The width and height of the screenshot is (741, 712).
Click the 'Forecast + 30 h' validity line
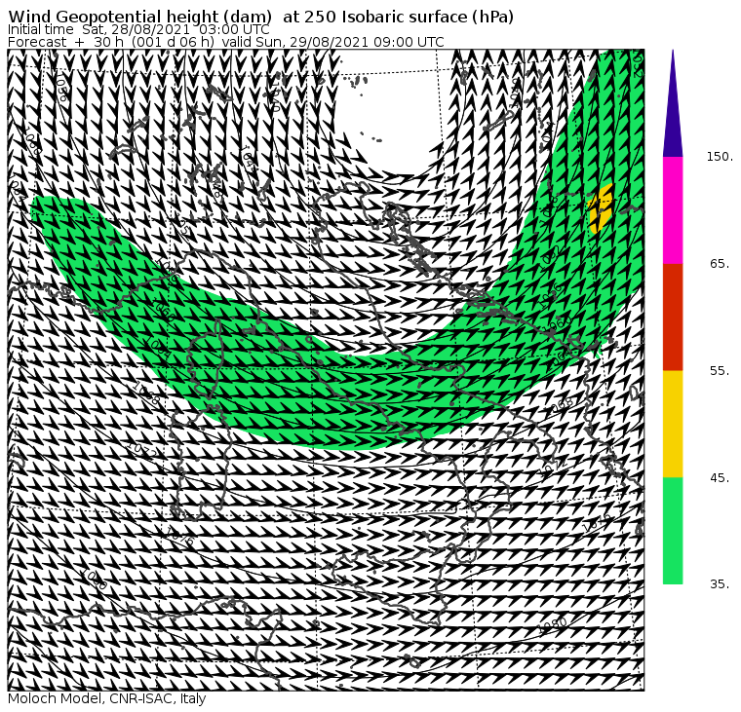[x=226, y=42]
